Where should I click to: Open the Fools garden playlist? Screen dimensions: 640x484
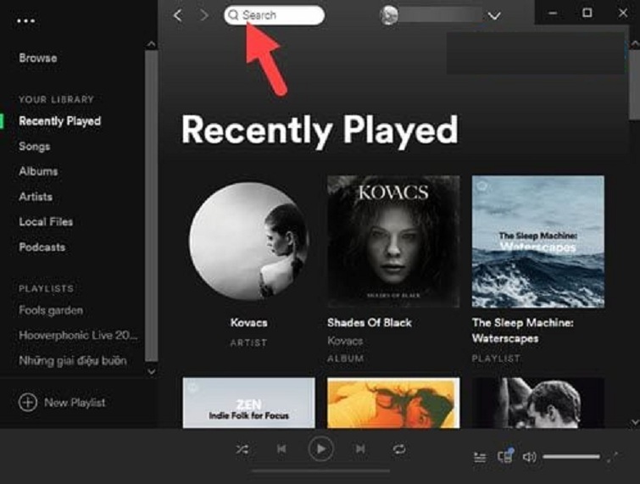tap(51, 310)
